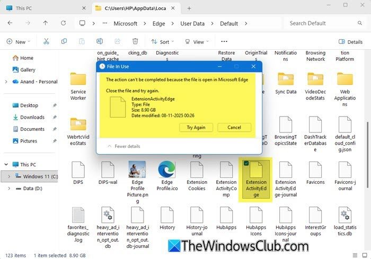This screenshot has height=259, width=371.
Task: Switch to the This PC tab
Action: [46, 8]
